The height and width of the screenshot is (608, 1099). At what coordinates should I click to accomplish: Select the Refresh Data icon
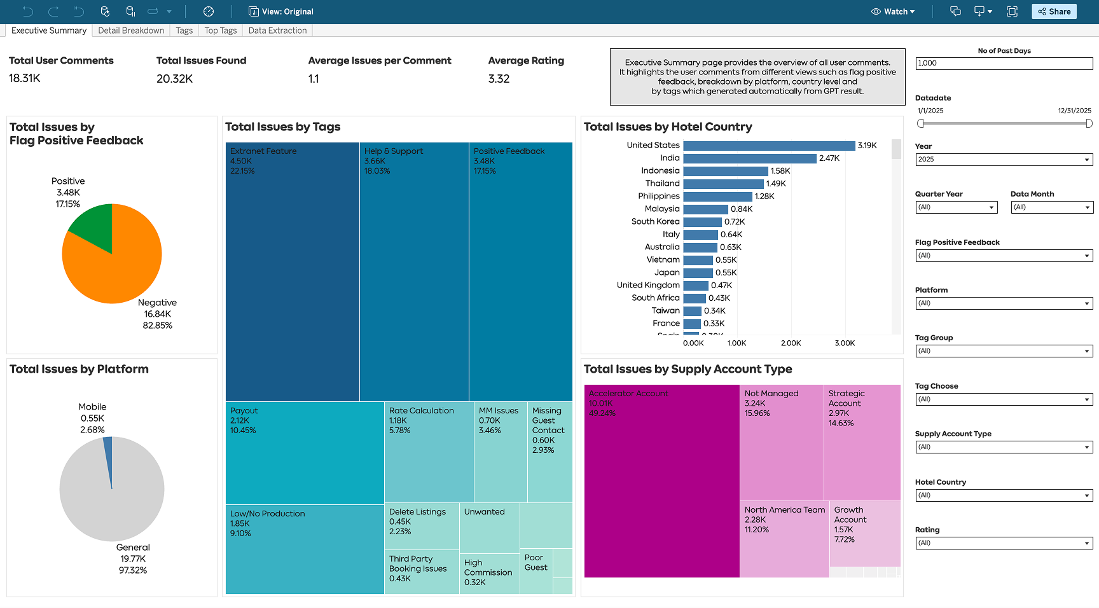pos(105,11)
